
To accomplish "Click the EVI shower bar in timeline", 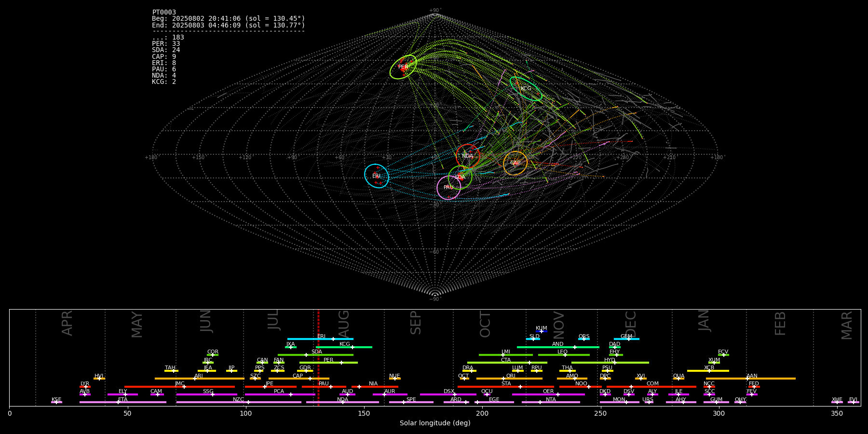I will pyautogui.click(x=853, y=402).
